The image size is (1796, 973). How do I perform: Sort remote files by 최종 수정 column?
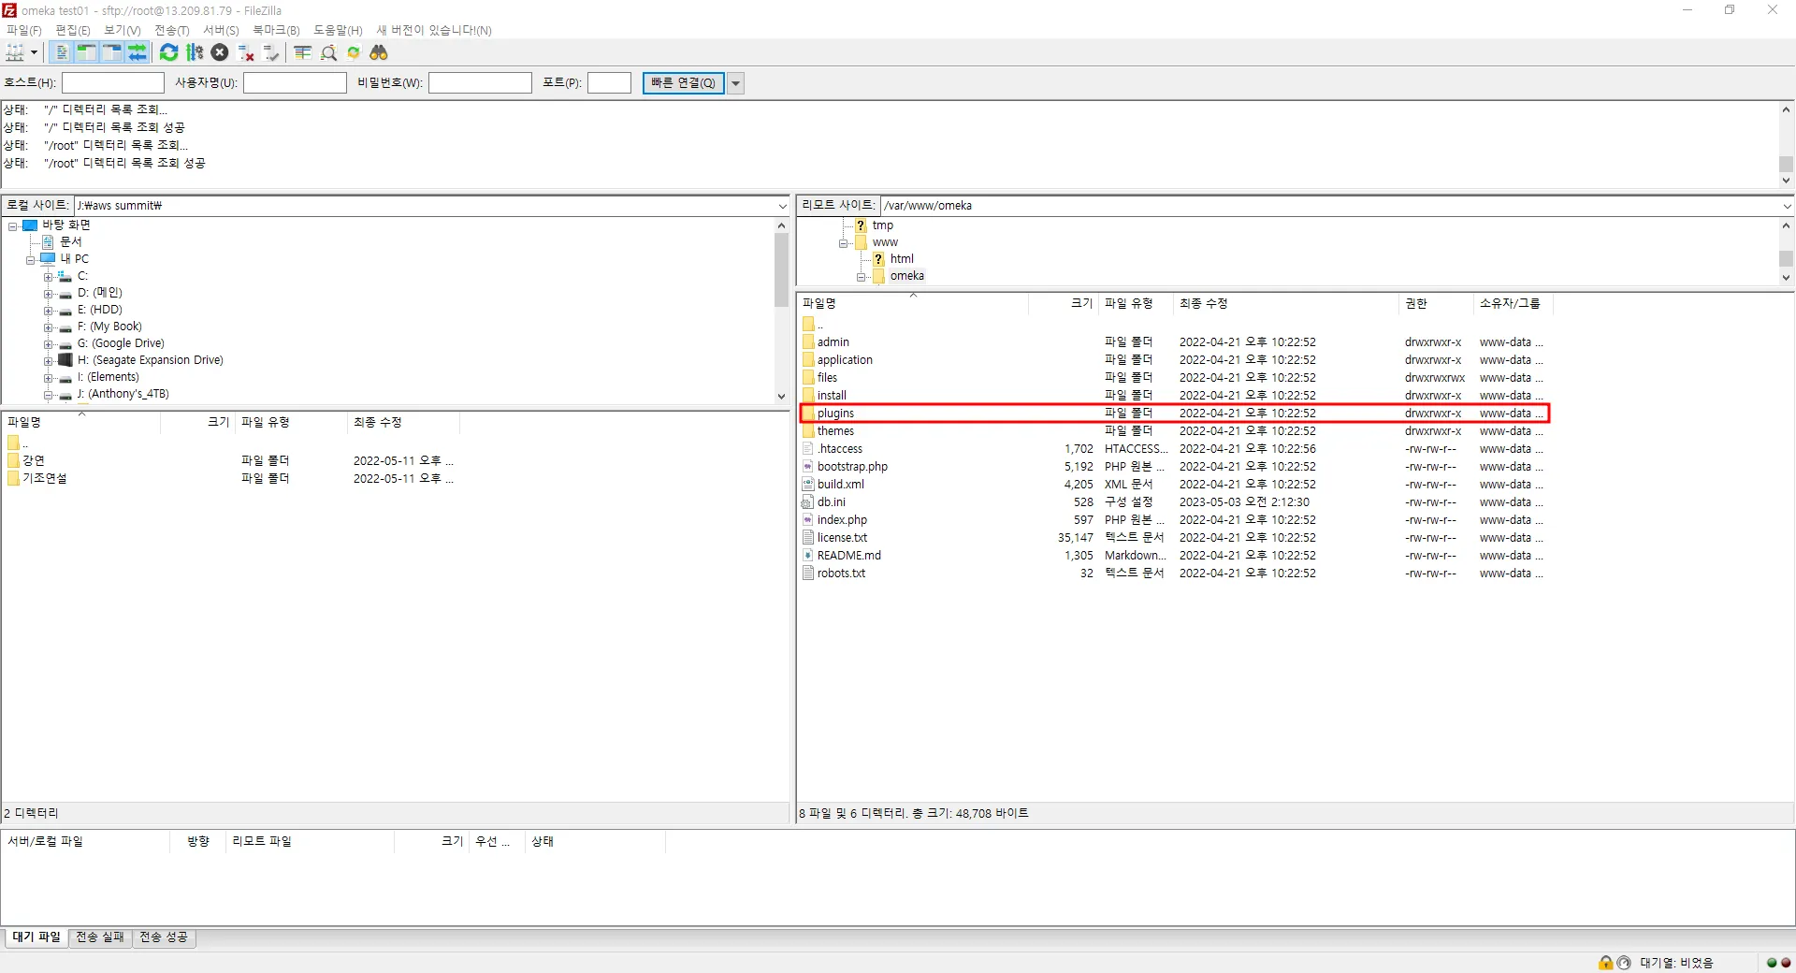[x=1286, y=303]
